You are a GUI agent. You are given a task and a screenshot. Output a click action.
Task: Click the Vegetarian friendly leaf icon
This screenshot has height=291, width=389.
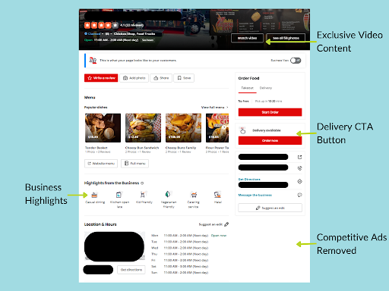pyautogui.click(x=167, y=194)
